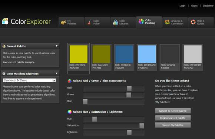Click Save in My Palettes button
The width and height of the screenshot is (215, 139).
(173, 125)
